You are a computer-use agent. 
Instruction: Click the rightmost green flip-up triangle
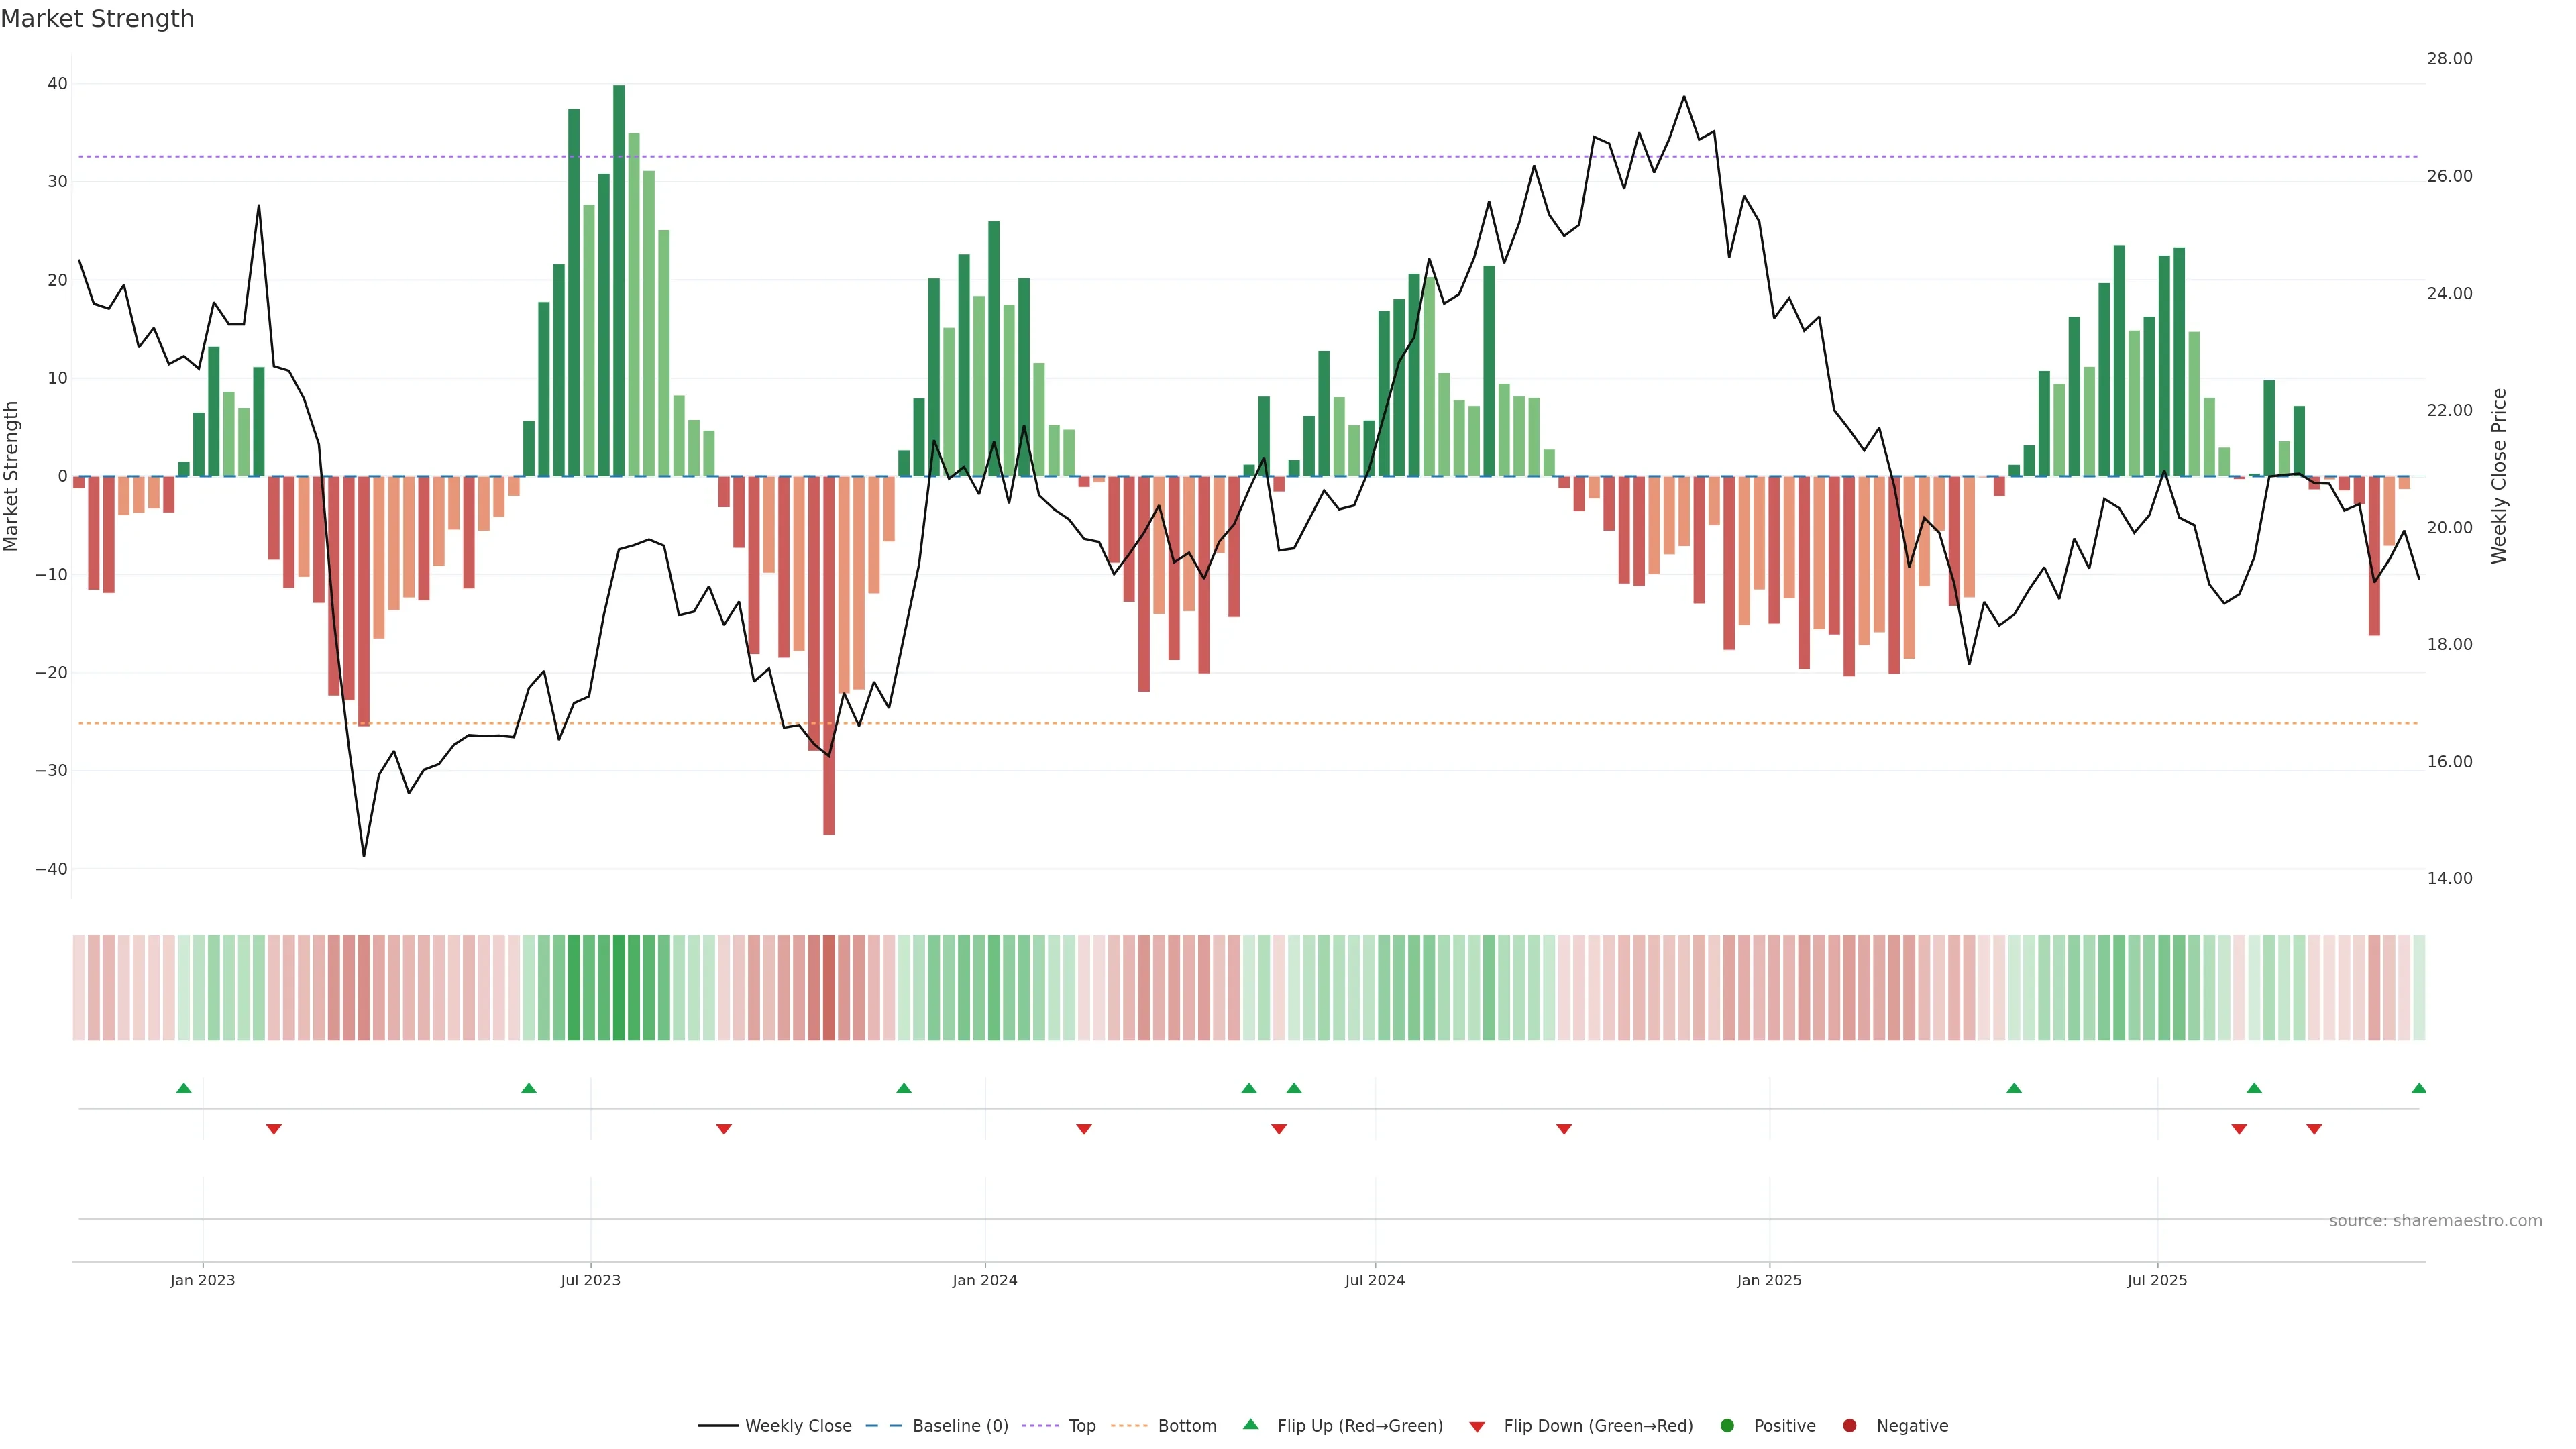(x=2418, y=1088)
